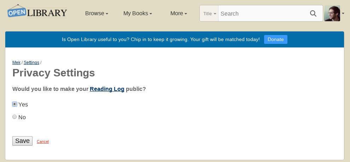The width and height of the screenshot is (350, 162).
Task: Click the 'No' label text
Action: [22, 117]
